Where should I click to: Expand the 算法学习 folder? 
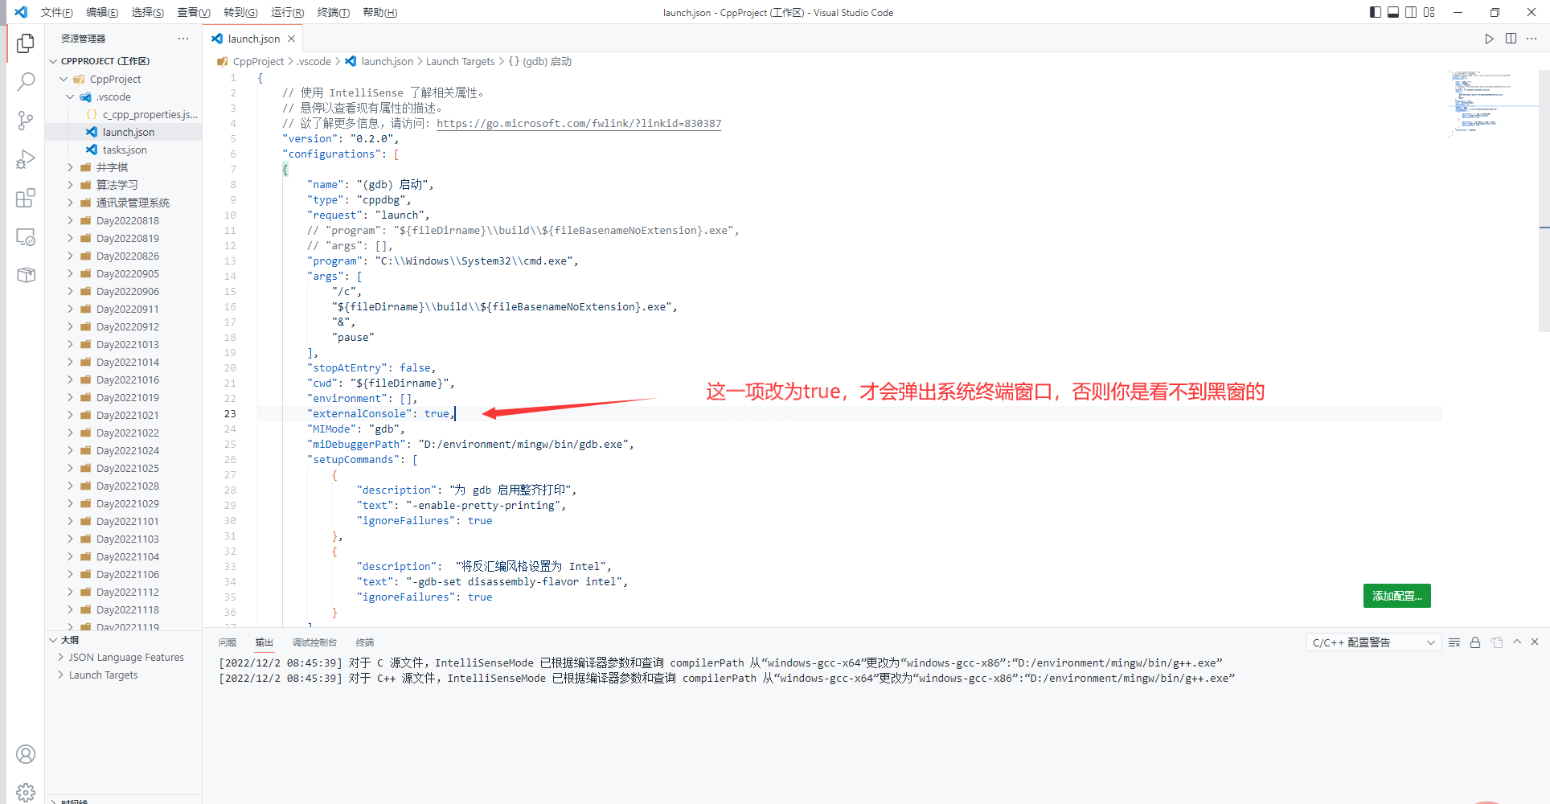[x=124, y=185]
